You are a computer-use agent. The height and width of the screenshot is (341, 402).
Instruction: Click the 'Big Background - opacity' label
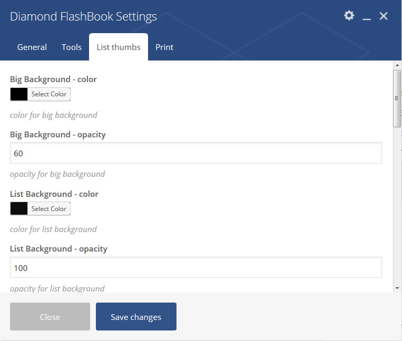(57, 135)
